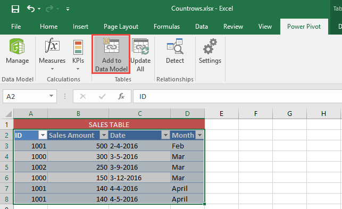The image size is (342, 209).
Task: Open the Undo history dropdown arrow
Action: 39,9
